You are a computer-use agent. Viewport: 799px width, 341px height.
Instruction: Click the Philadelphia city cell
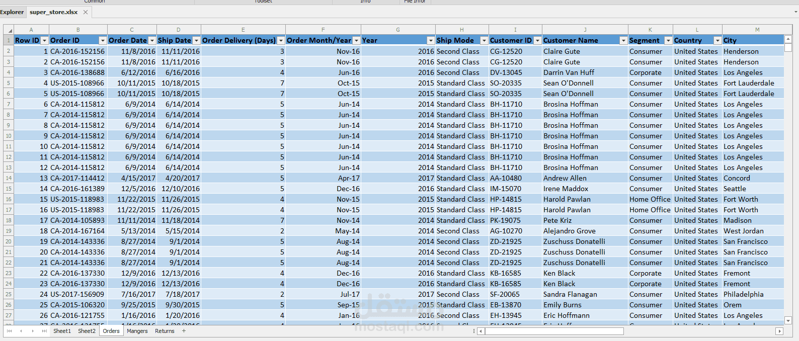tap(753, 294)
